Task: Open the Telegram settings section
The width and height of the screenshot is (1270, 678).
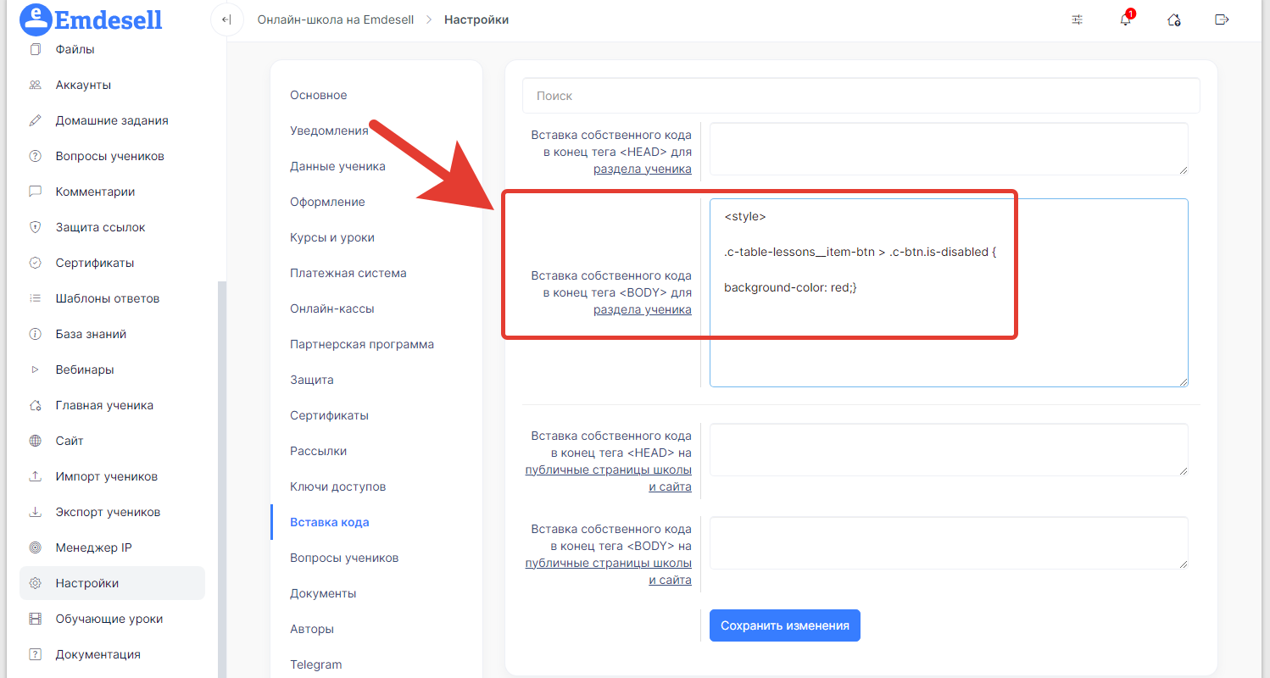Action: [x=315, y=664]
